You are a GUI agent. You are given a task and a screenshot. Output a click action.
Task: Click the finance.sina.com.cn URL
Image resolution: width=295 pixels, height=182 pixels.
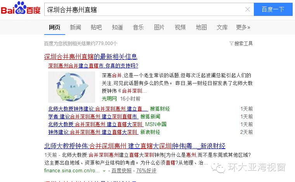(x=72, y=170)
